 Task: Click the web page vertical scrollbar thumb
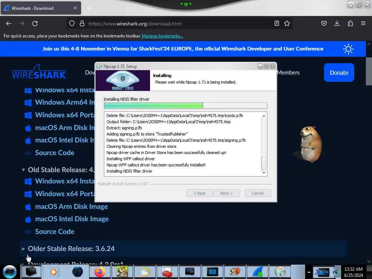tap(369, 71)
